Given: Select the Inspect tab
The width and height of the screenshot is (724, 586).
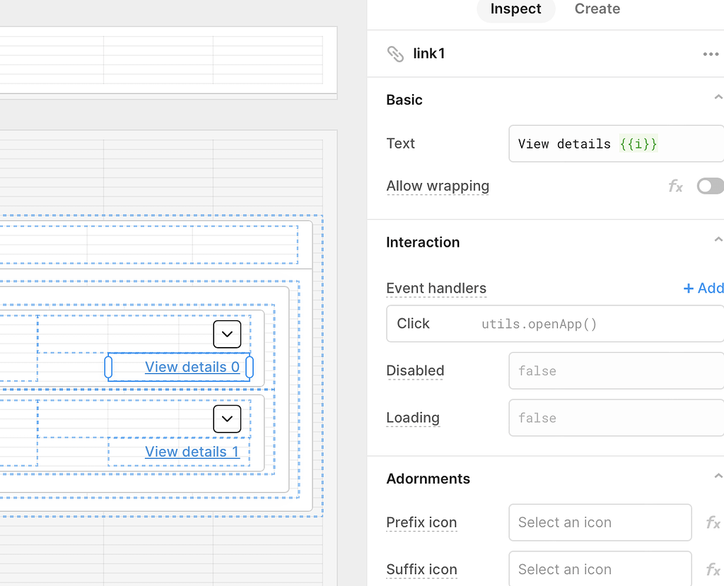Looking at the screenshot, I should tap(515, 9).
